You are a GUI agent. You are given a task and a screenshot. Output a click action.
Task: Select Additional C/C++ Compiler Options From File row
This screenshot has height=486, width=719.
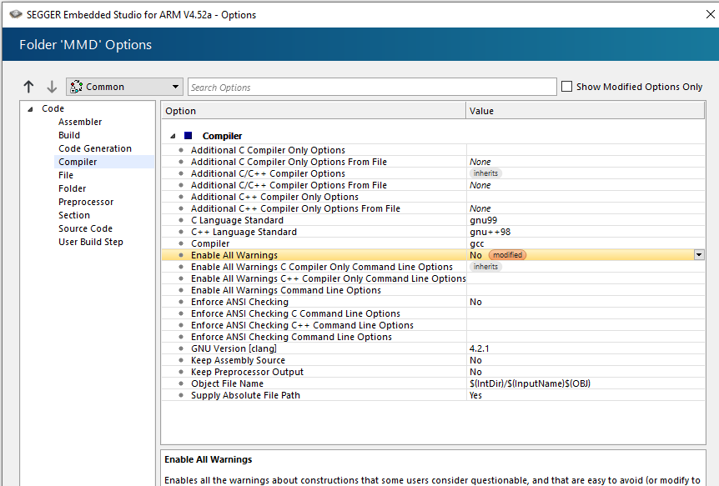pyautogui.click(x=433, y=185)
